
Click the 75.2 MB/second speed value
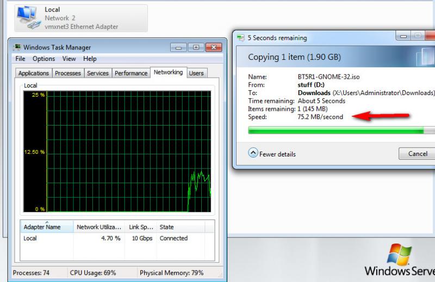(x=320, y=117)
